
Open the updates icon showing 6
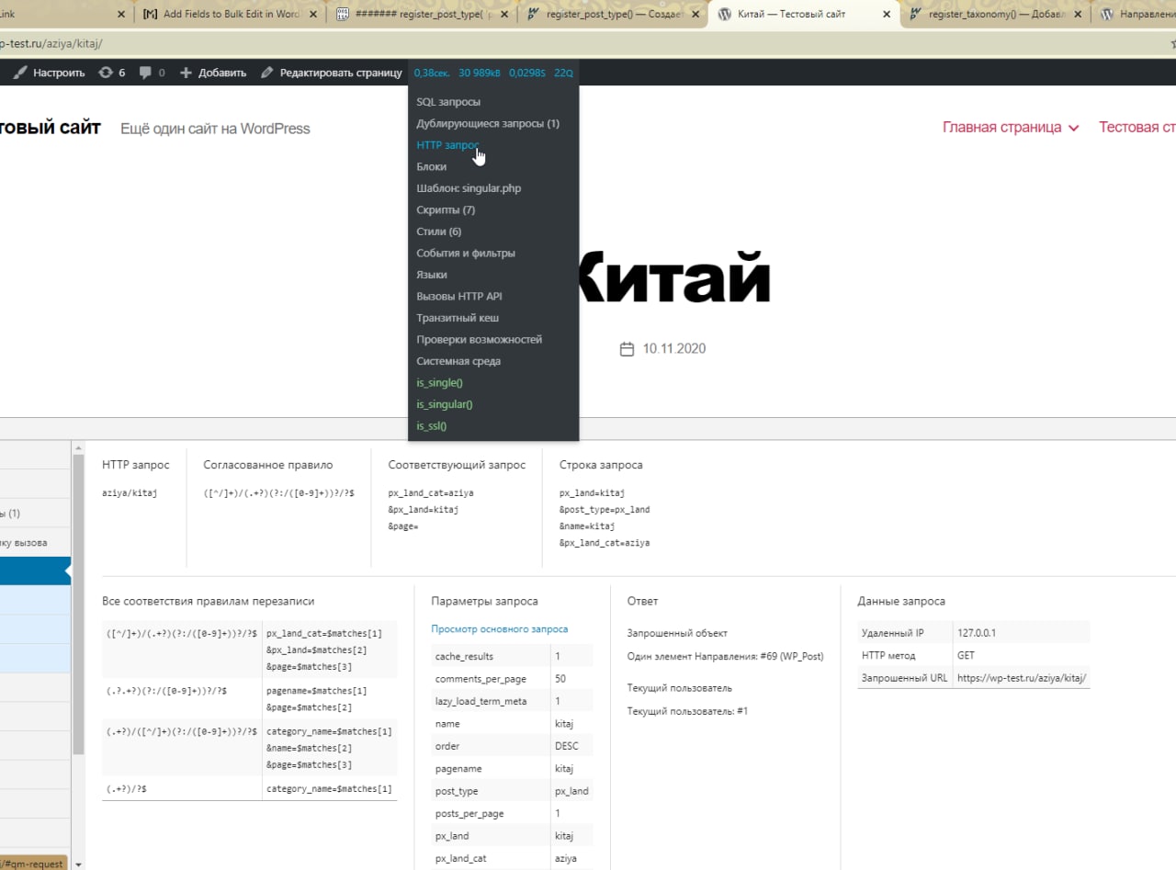click(x=106, y=73)
